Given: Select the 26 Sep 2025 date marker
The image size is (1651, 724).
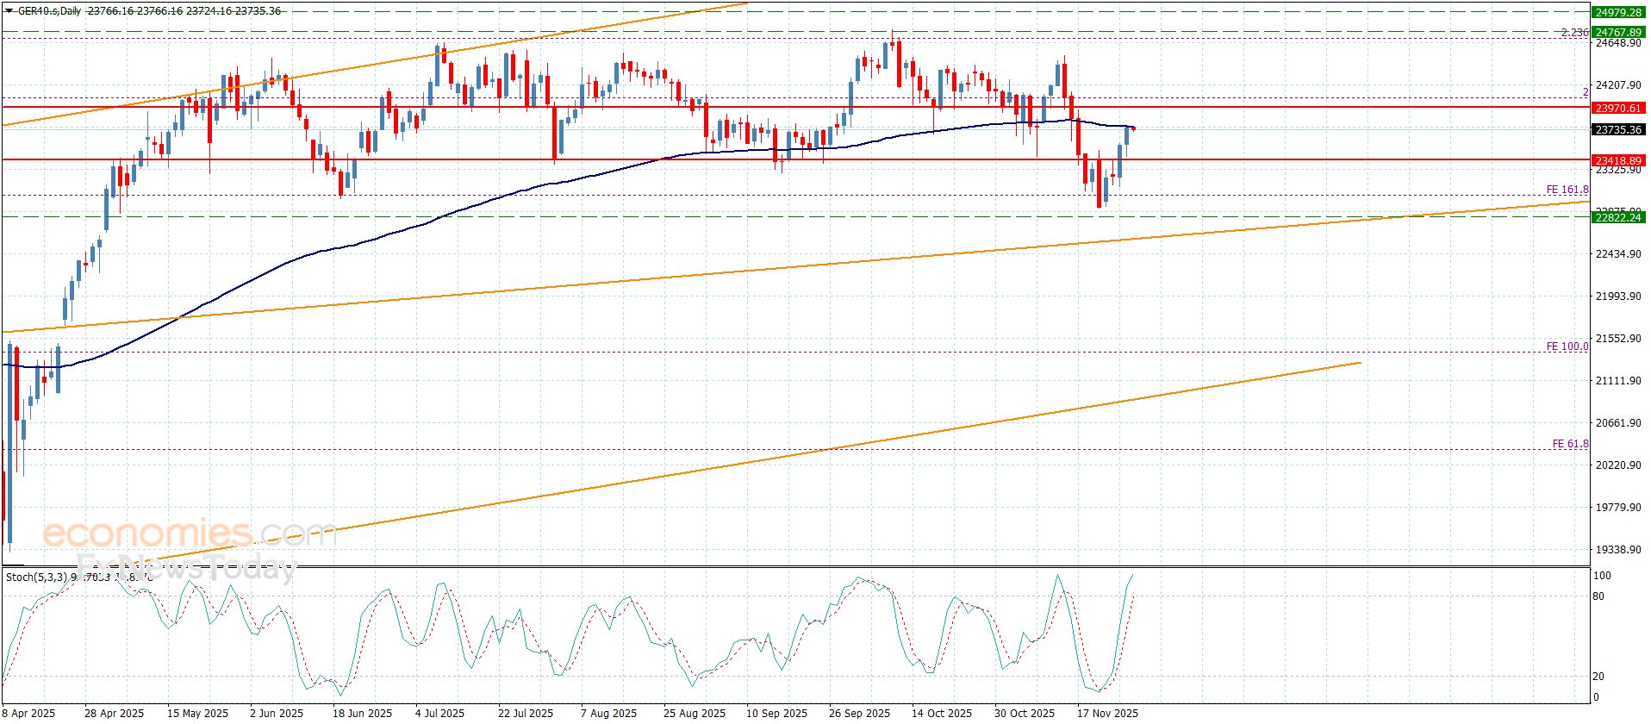Looking at the screenshot, I should pyautogui.click(x=859, y=714).
